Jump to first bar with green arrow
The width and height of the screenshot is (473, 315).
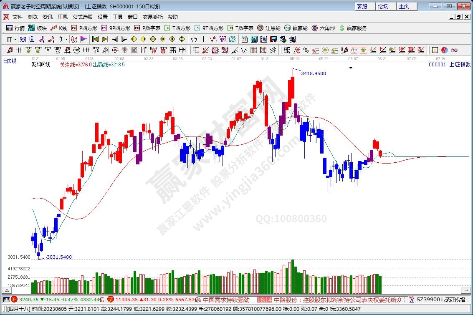95,39
